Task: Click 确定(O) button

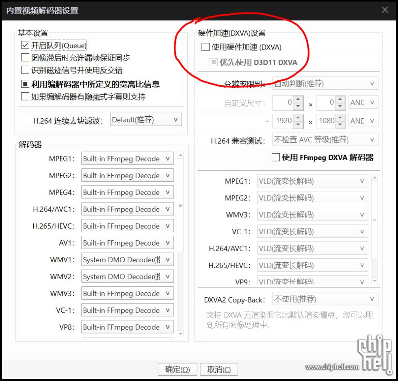Action: pos(177,369)
